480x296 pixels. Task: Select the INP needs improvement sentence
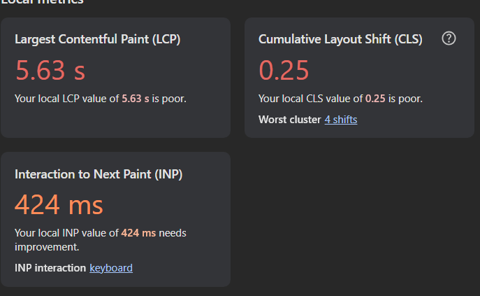[101, 240]
